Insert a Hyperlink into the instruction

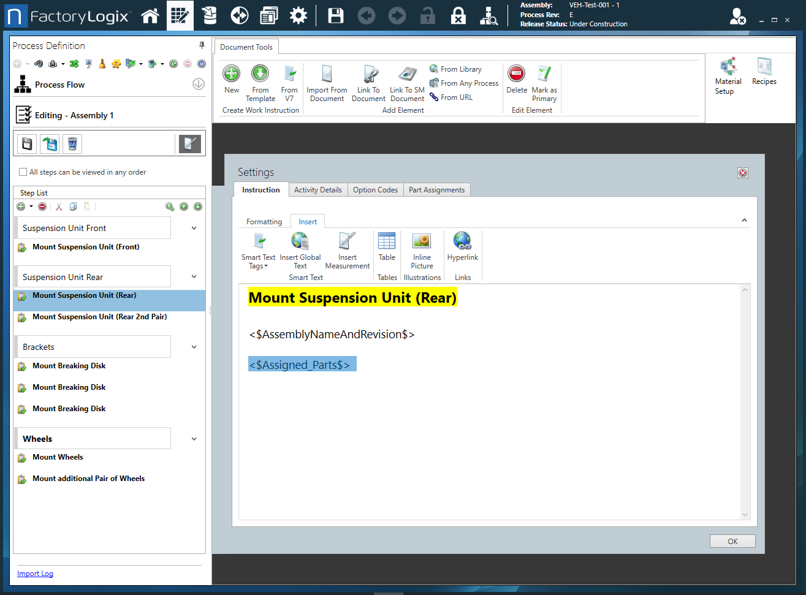(x=462, y=241)
